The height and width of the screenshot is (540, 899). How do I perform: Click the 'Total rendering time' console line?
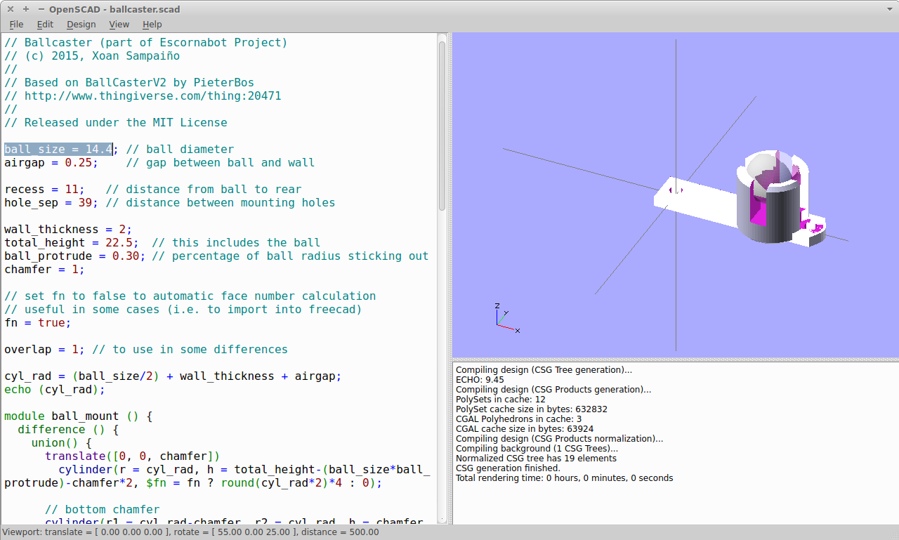tap(564, 478)
